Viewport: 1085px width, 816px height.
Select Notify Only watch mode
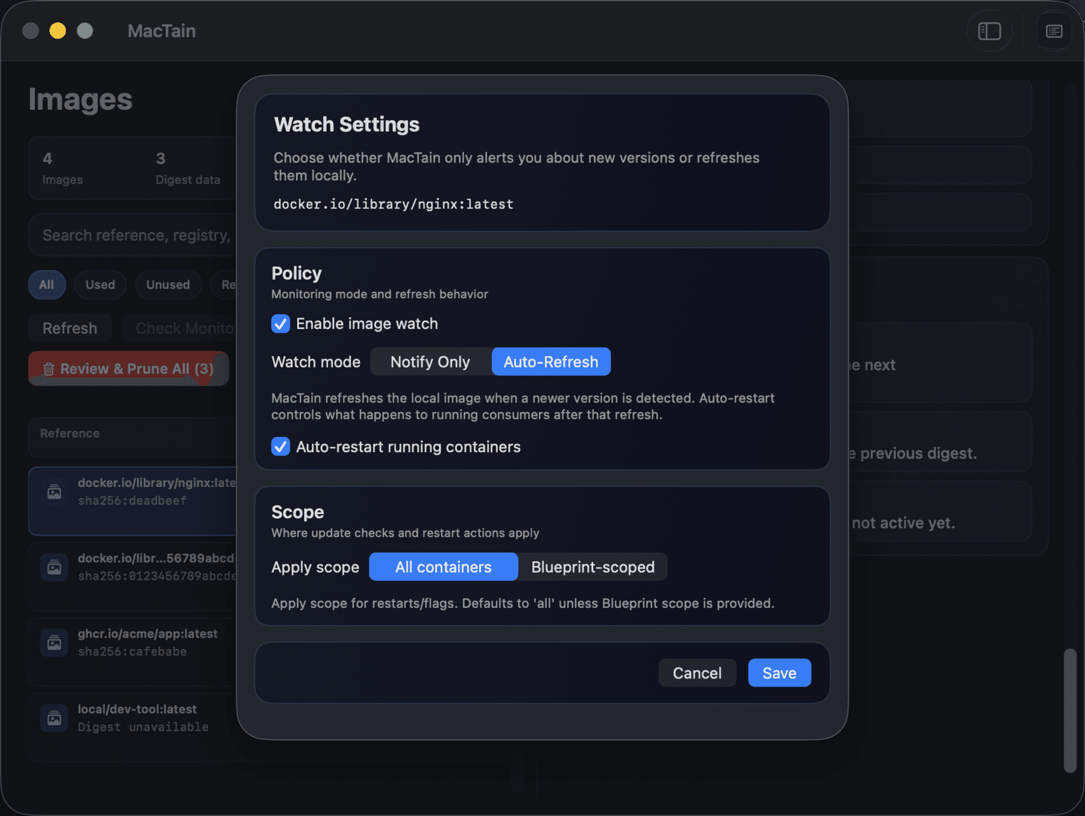pyautogui.click(x=430, y=362)
